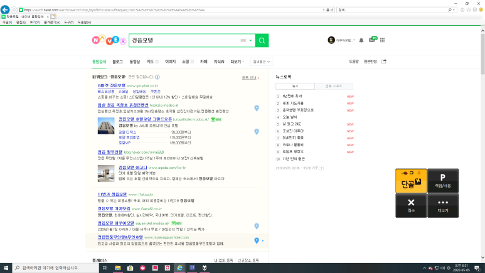Viewport: 485px width, 273px height.
Task: Click the 원본반영 link
Action: (x=370, y=62)
